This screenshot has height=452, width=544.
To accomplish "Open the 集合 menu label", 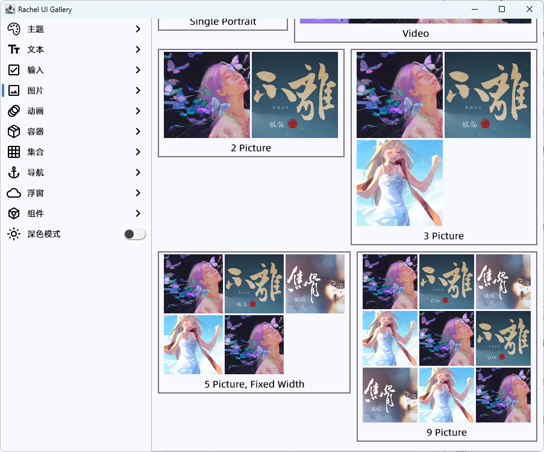I will point(36,152).
